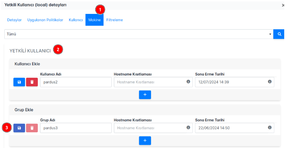The image size is (291, 148).
Task: Add a new user row with plus button under Kullanıcı Ekle
Action: [145, 95]
